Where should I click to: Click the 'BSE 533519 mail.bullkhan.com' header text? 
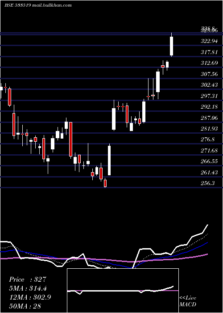click(x=38, y=5)
